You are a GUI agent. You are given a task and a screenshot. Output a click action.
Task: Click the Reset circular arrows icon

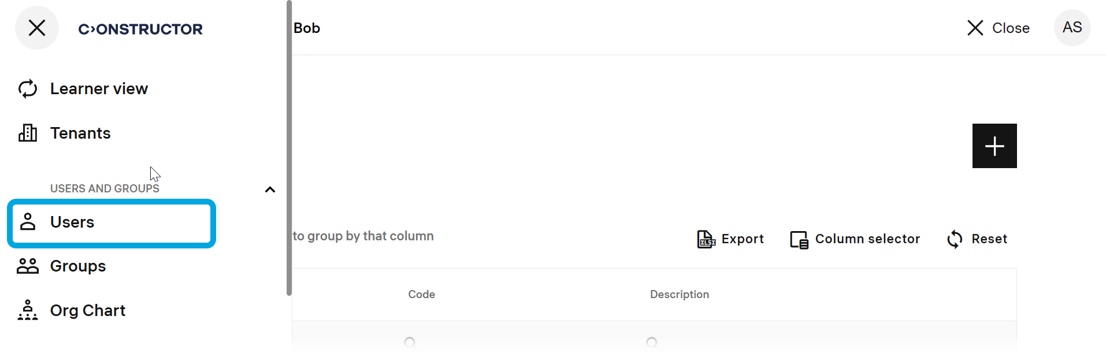[955, 239]
